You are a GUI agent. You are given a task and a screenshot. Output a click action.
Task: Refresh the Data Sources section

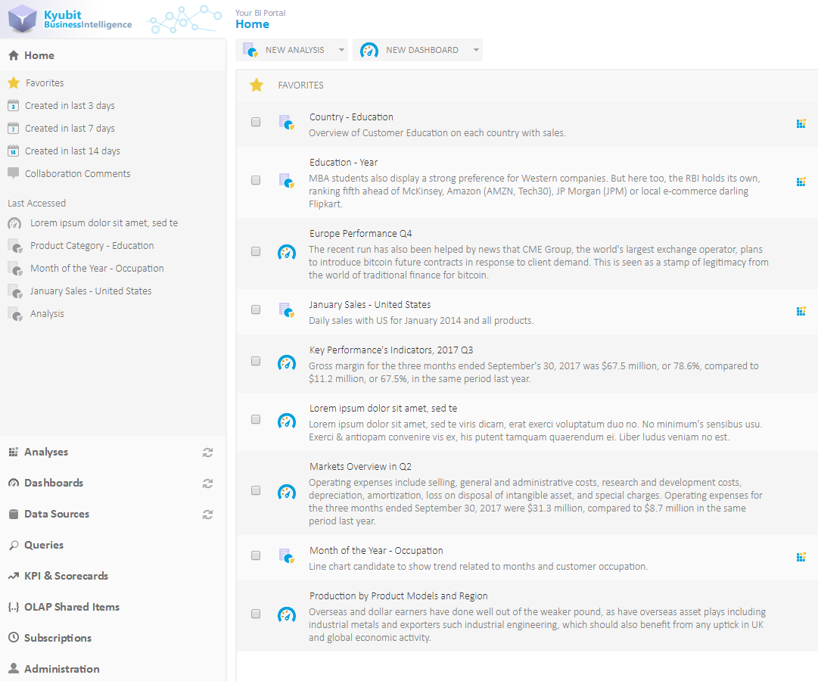click(207, 515)
